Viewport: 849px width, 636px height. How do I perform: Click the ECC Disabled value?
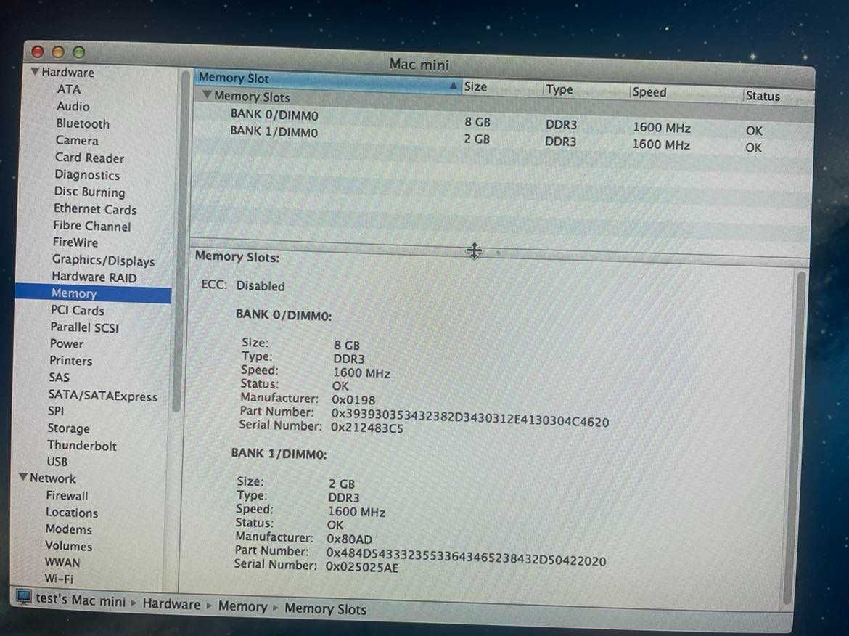260,285
